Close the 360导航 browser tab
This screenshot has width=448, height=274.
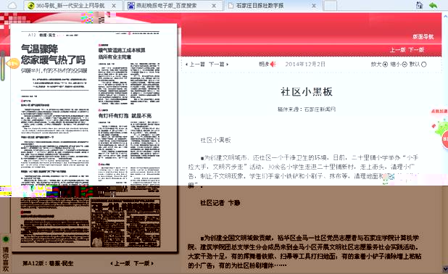pos(113,6)
